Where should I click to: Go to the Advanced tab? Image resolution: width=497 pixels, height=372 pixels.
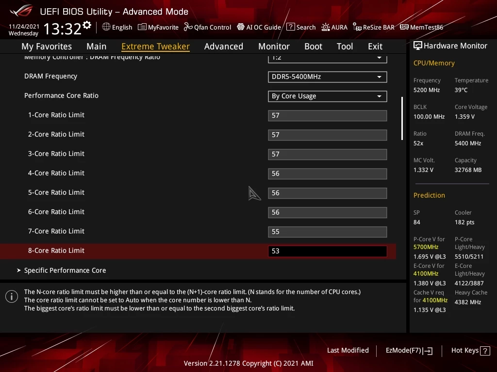tap(224, 46)
